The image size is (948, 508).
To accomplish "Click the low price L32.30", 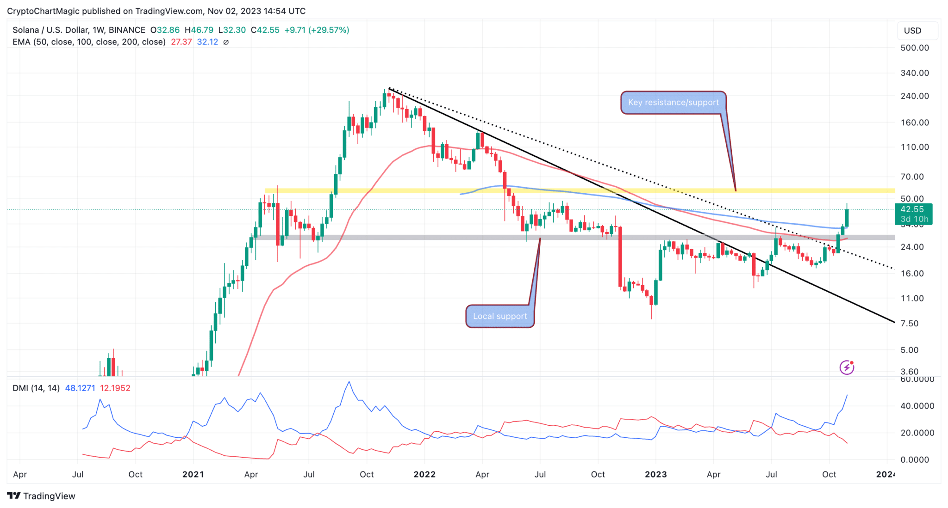I will pos(232,30).
